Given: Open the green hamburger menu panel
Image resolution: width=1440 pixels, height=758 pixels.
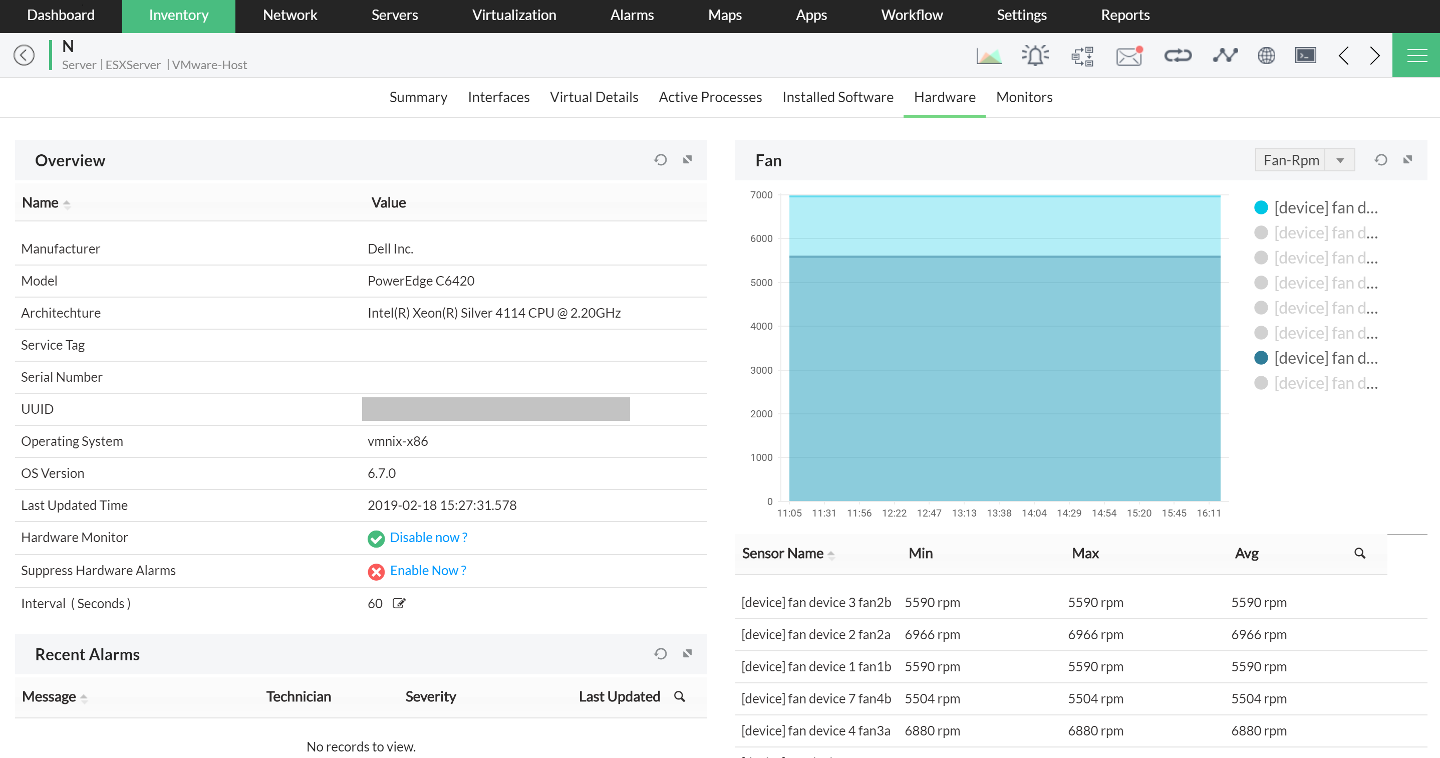Looking at the screenshot, I should pyautogui.click(x=1416, y=55).
